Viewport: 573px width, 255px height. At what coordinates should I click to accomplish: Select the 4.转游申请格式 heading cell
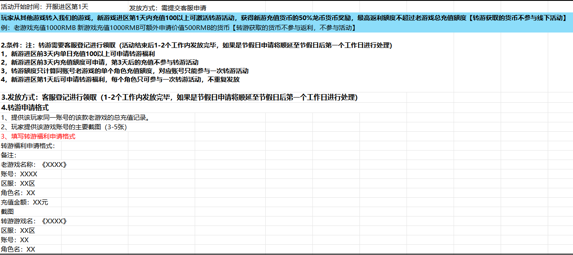25,107
